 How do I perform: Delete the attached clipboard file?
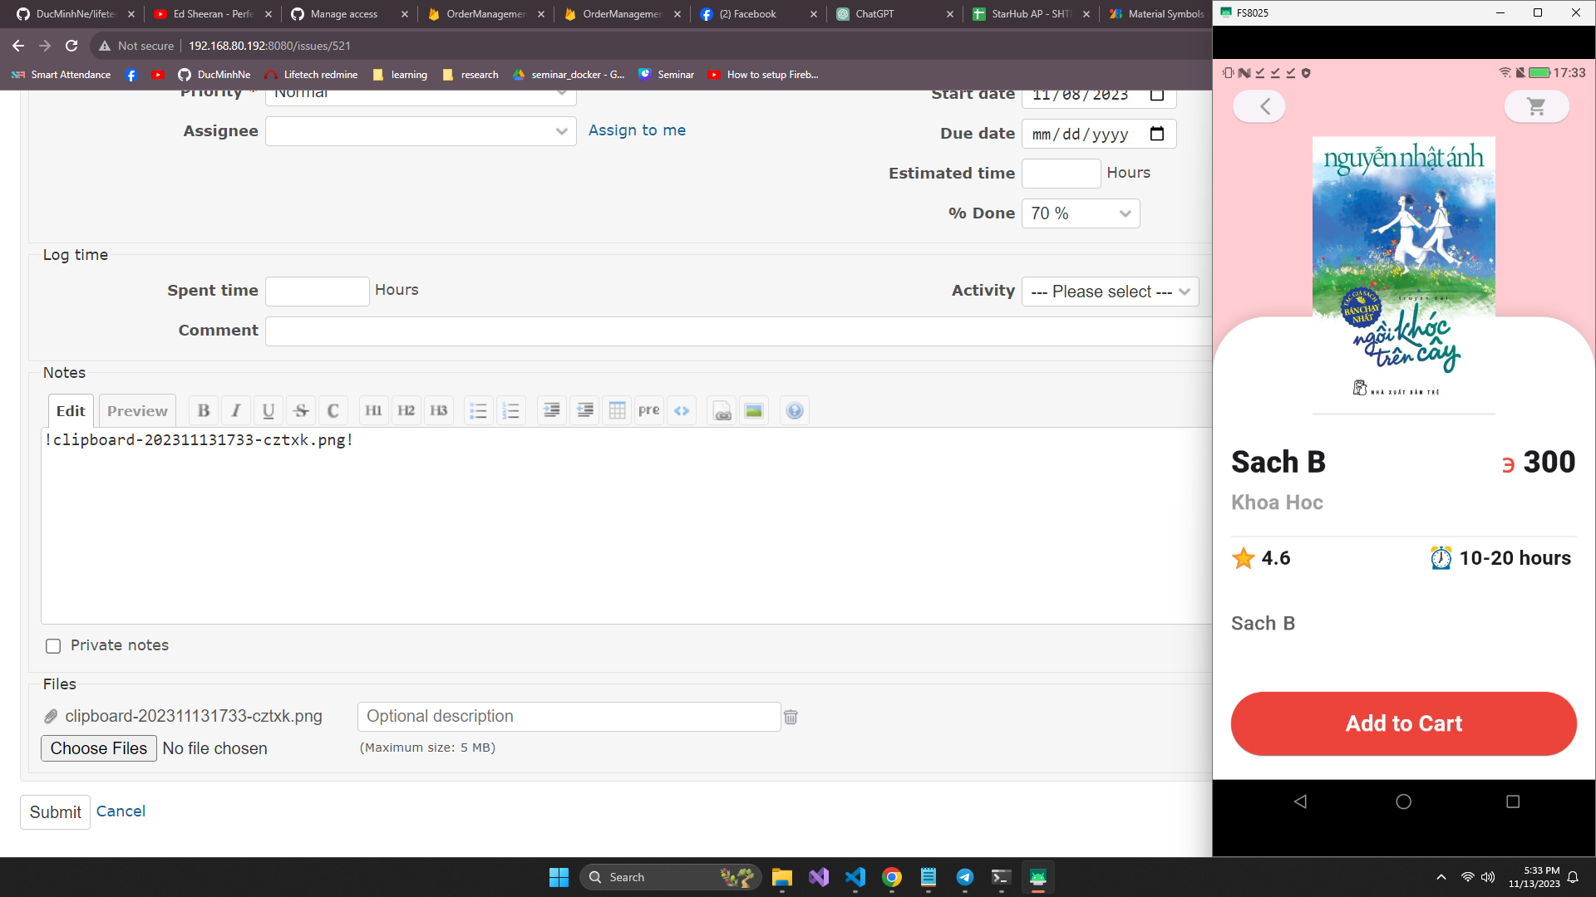pos(791,717)
